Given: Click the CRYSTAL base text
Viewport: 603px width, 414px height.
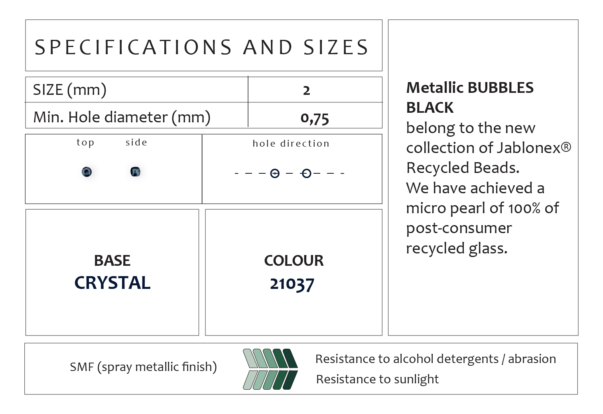Looking at the screenshot, I should tap(112, 283).
